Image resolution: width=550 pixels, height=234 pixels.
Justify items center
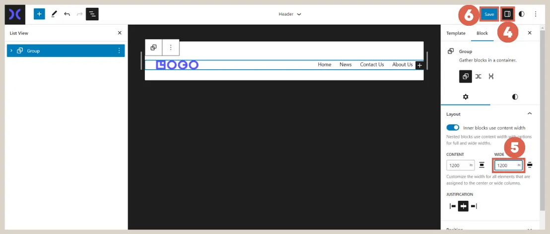tap(463, 206)
